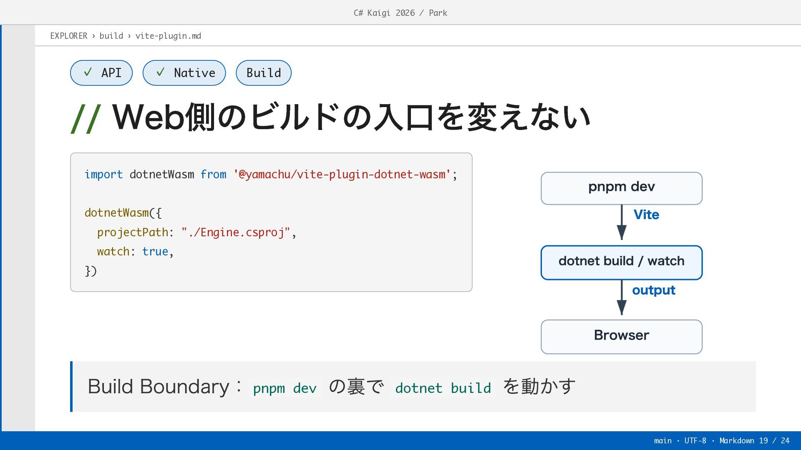Click the 19 / 24 page counter
This screenshot has height=450, width=801.
(774, 440)
